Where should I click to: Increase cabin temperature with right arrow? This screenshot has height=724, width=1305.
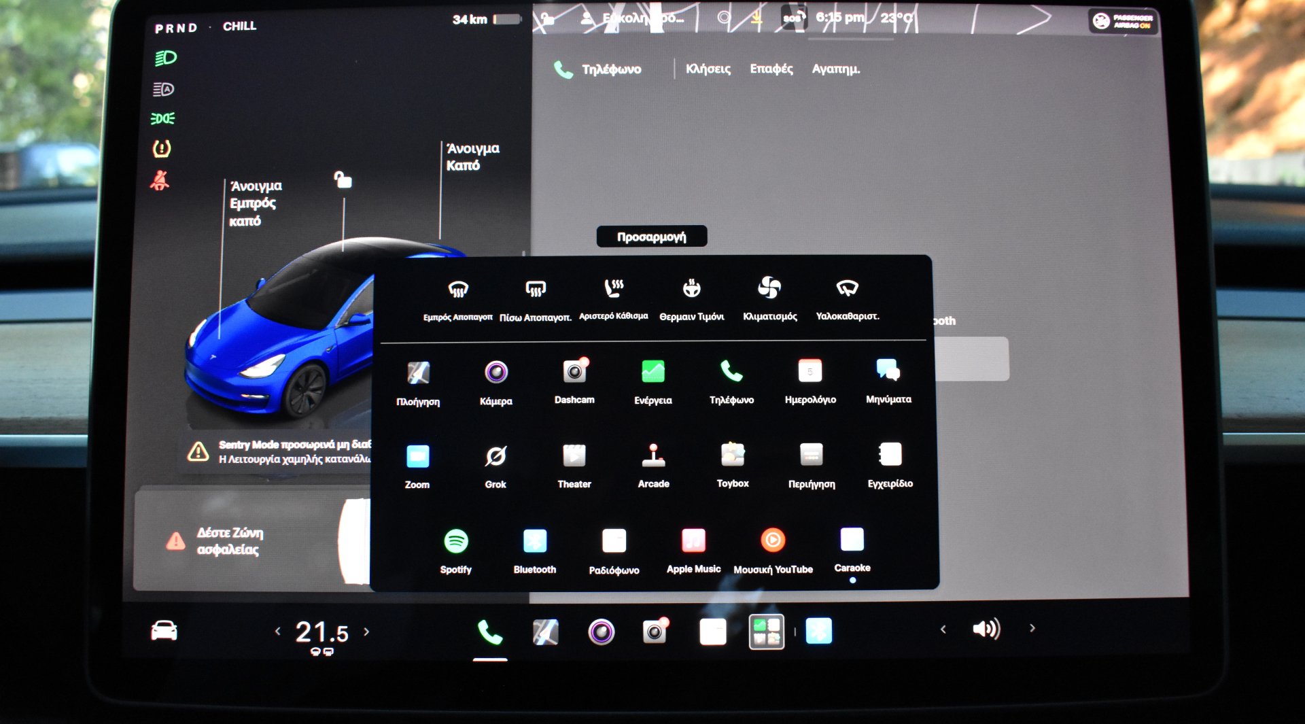(x=367, y=632)
